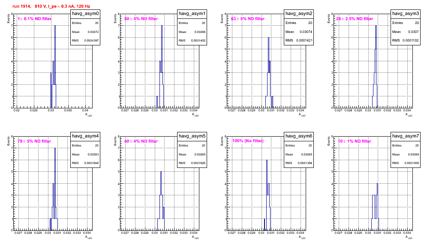Image resolution: width=427 pixels, height=245 pixels.
Task: Click the RMS value 0.0001548
Action: (91, 163)
